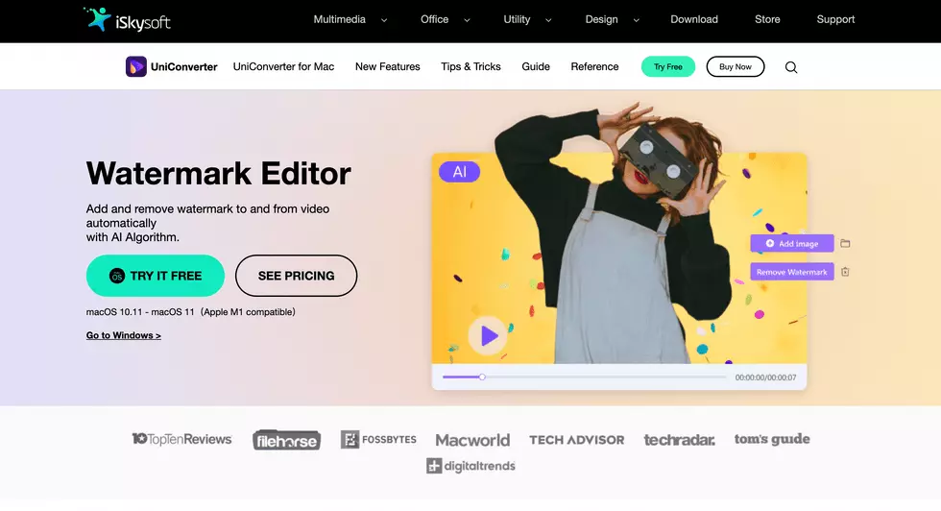Follow the Go to Windows link
Screen dimensions: 941x511
(x=124, y=335)
